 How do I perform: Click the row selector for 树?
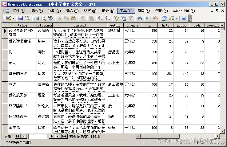pyautogui.click(x=5, y=55)
